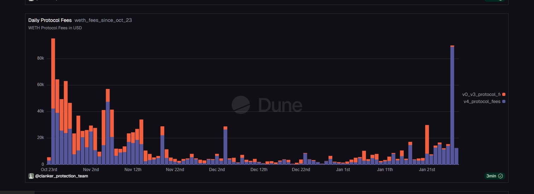Screen dimensions: 534x194
Task: Click the 3min refresh status badge
Action: pyautogui.click(x=494, y=176)
